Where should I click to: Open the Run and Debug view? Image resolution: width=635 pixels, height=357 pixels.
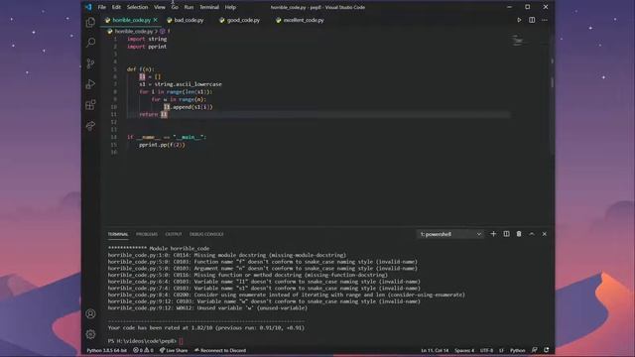tap(90, 83)
